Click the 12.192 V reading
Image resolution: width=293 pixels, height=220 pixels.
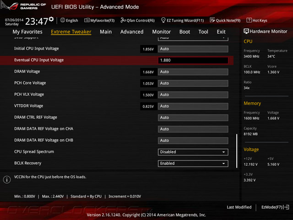pos(250,164)
